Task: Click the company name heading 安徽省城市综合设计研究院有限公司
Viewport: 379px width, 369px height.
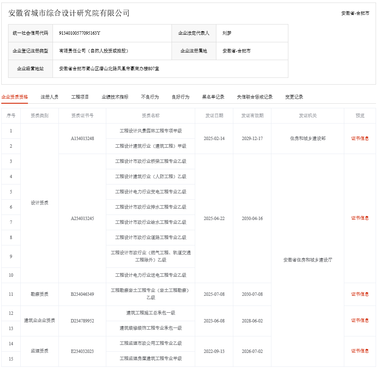Action: tap(69, 13)
